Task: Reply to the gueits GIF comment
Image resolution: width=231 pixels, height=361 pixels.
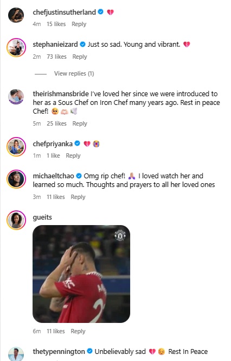Action: 78,331
